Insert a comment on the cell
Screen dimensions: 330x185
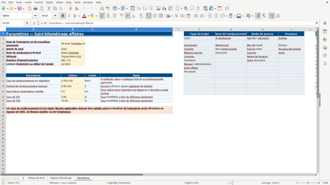(x=192, y=8)
